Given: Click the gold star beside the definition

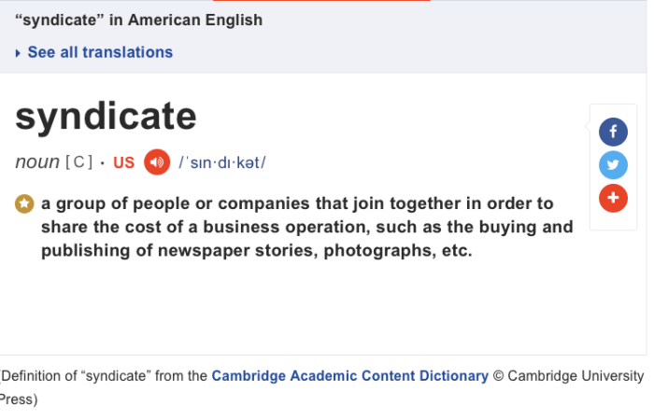Looking at the screenshot, I should 24,203.
